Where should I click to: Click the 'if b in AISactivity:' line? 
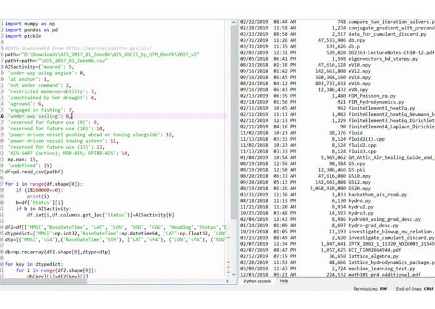pyautogui.click(x=44, y=209)
